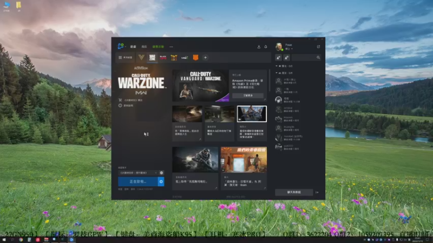Screen dimensions: 433x243
Task: Add a game with the plus button
Action: (205, 58)
